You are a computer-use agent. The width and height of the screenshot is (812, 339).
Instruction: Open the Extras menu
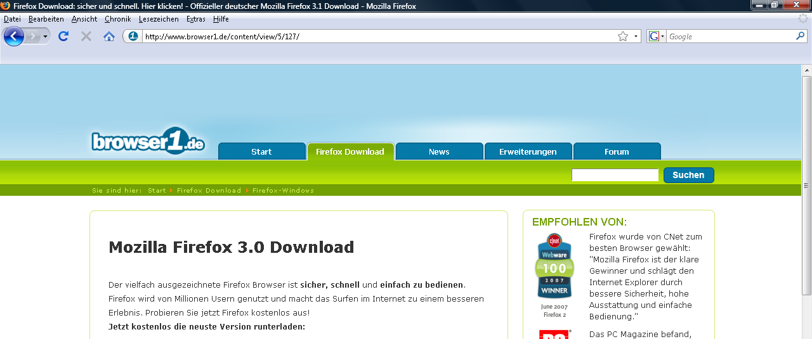tap(196, 19)
